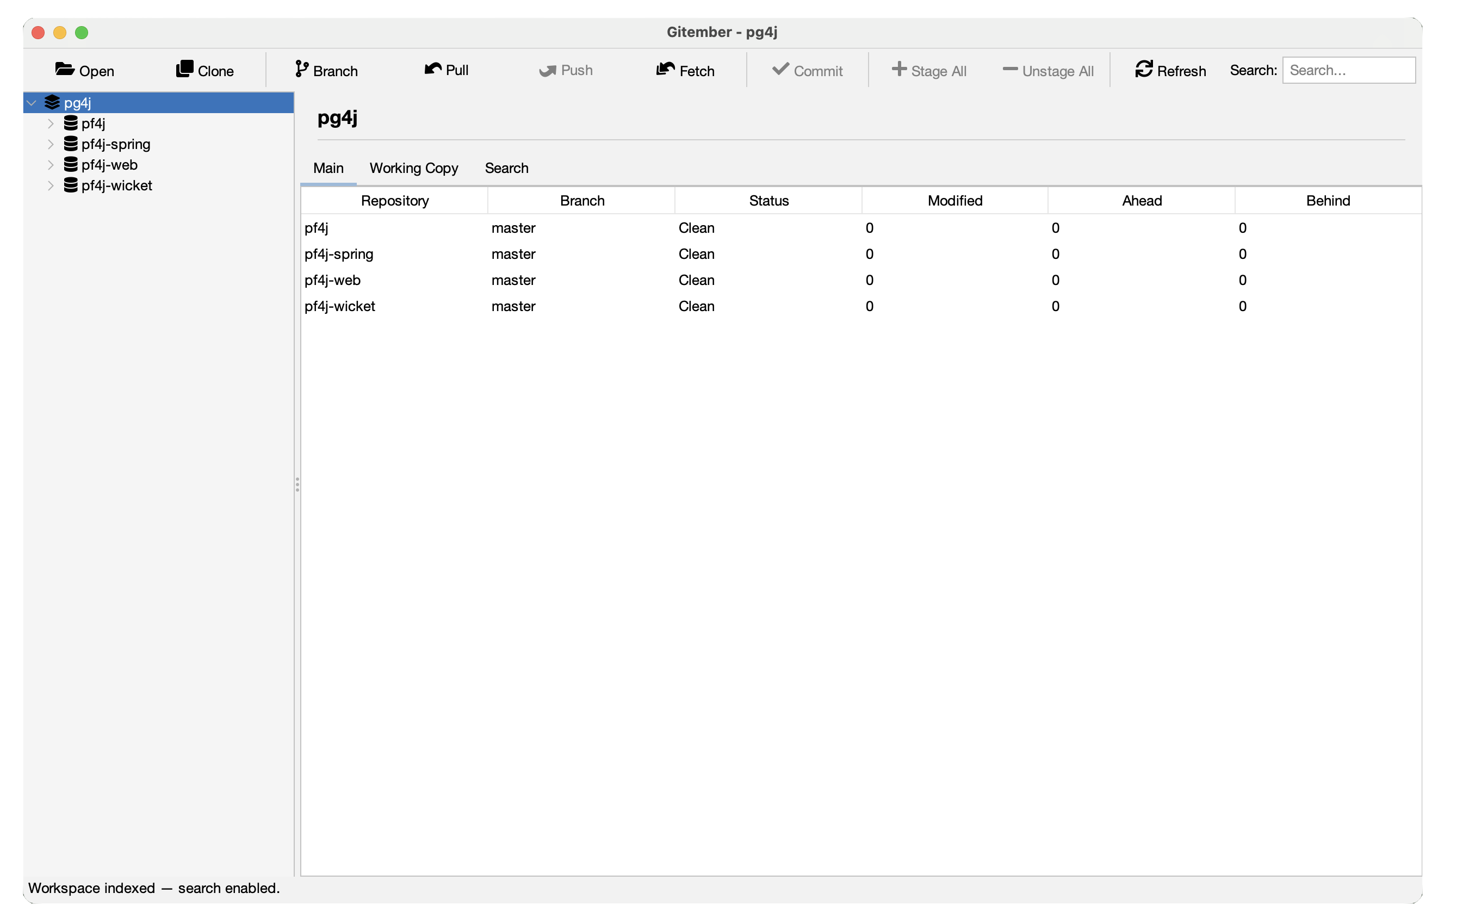
Task: Click the pf4j-spring repository database icon
Action: click(70, 144)
